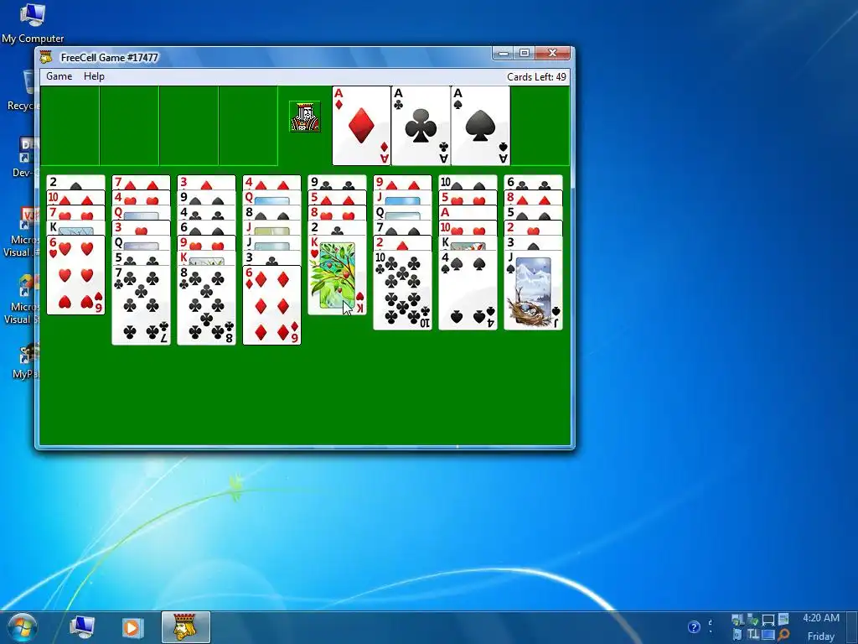858x644 pixels.
Task: Click the 3 of Clubs card
Action: click(x=272, y=258)
